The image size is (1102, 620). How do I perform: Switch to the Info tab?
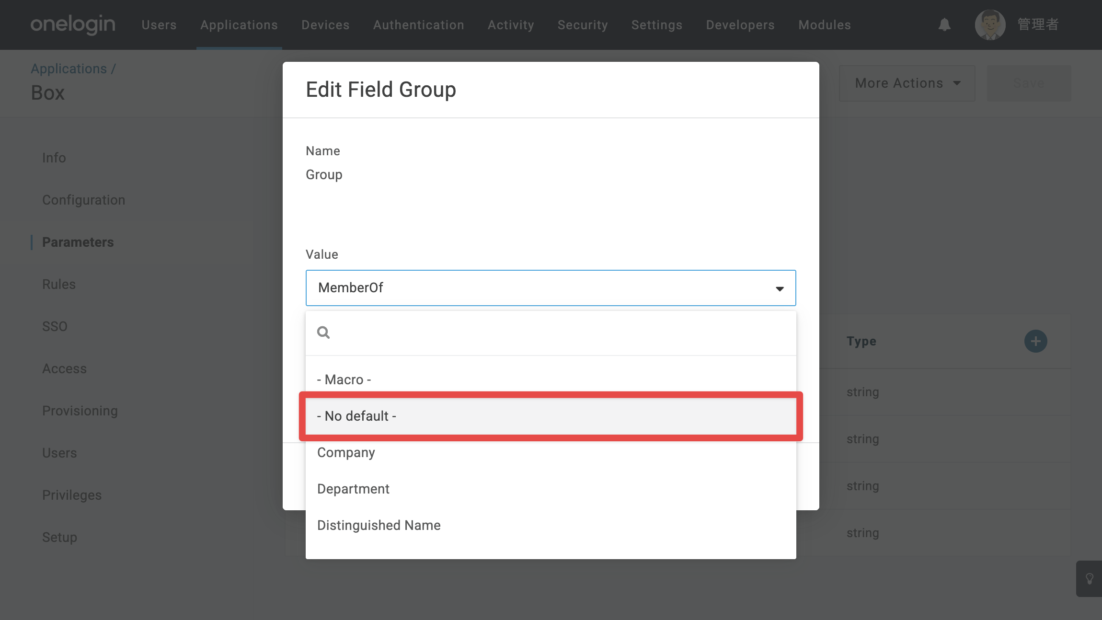[x=54, y=158]
